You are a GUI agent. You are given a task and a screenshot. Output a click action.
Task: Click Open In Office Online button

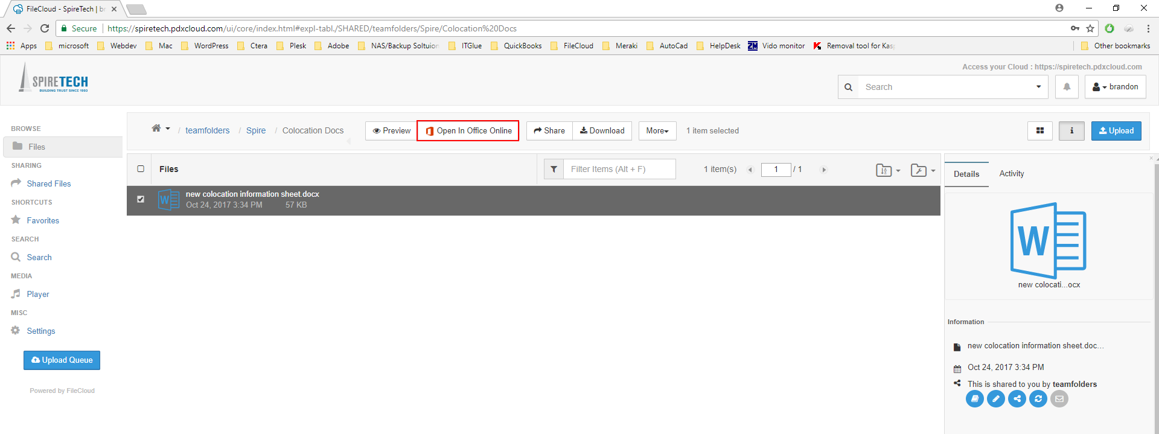(x=468, y=131)
